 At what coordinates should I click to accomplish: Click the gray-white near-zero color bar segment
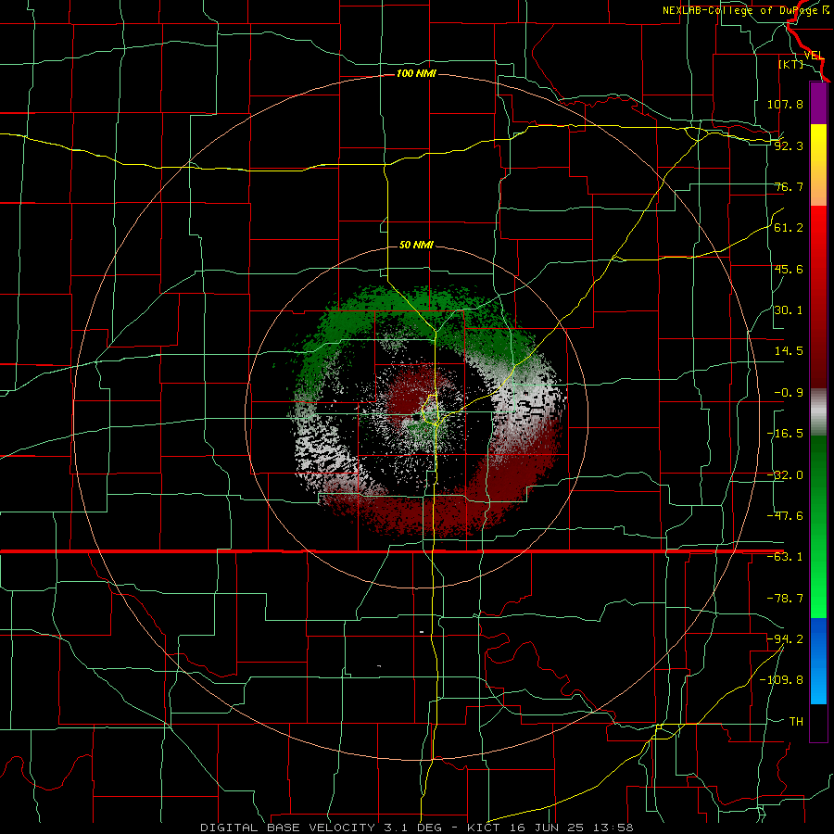click(x=818, y=411)
